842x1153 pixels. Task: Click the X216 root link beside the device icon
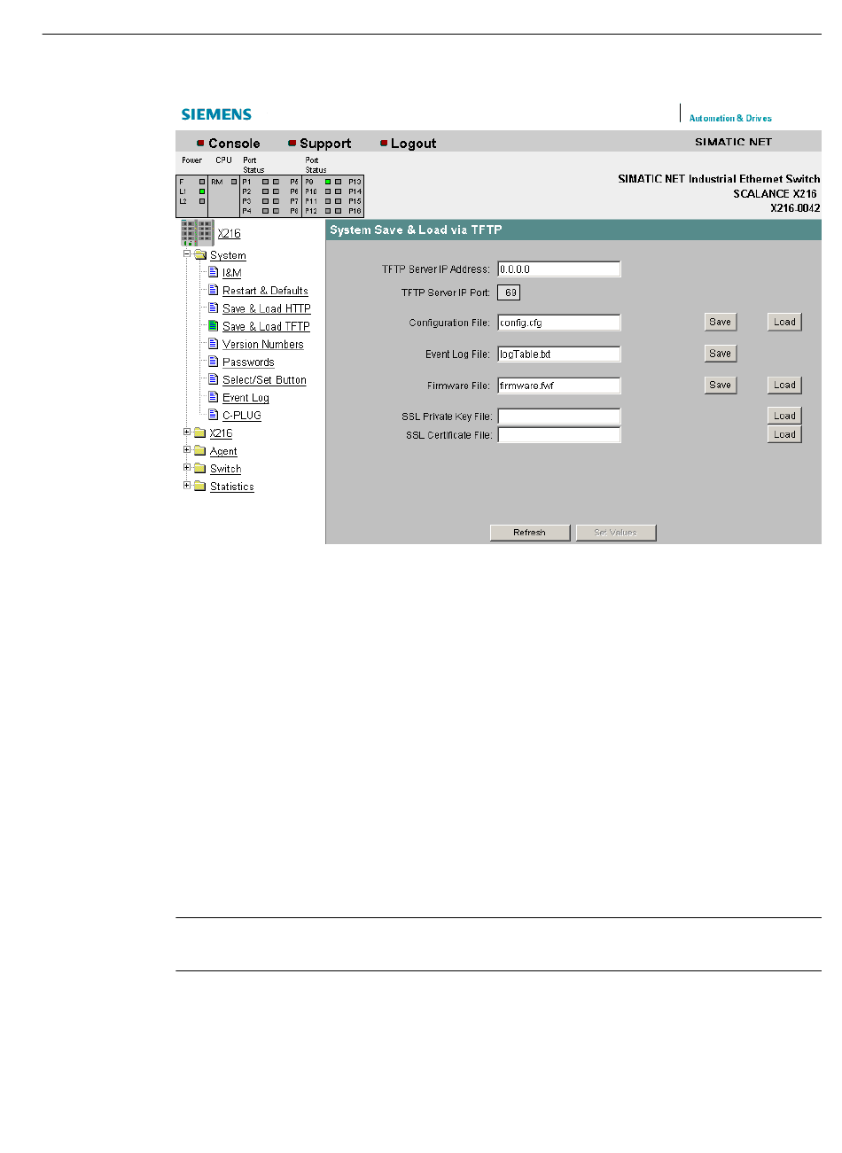tap(230, 234)
